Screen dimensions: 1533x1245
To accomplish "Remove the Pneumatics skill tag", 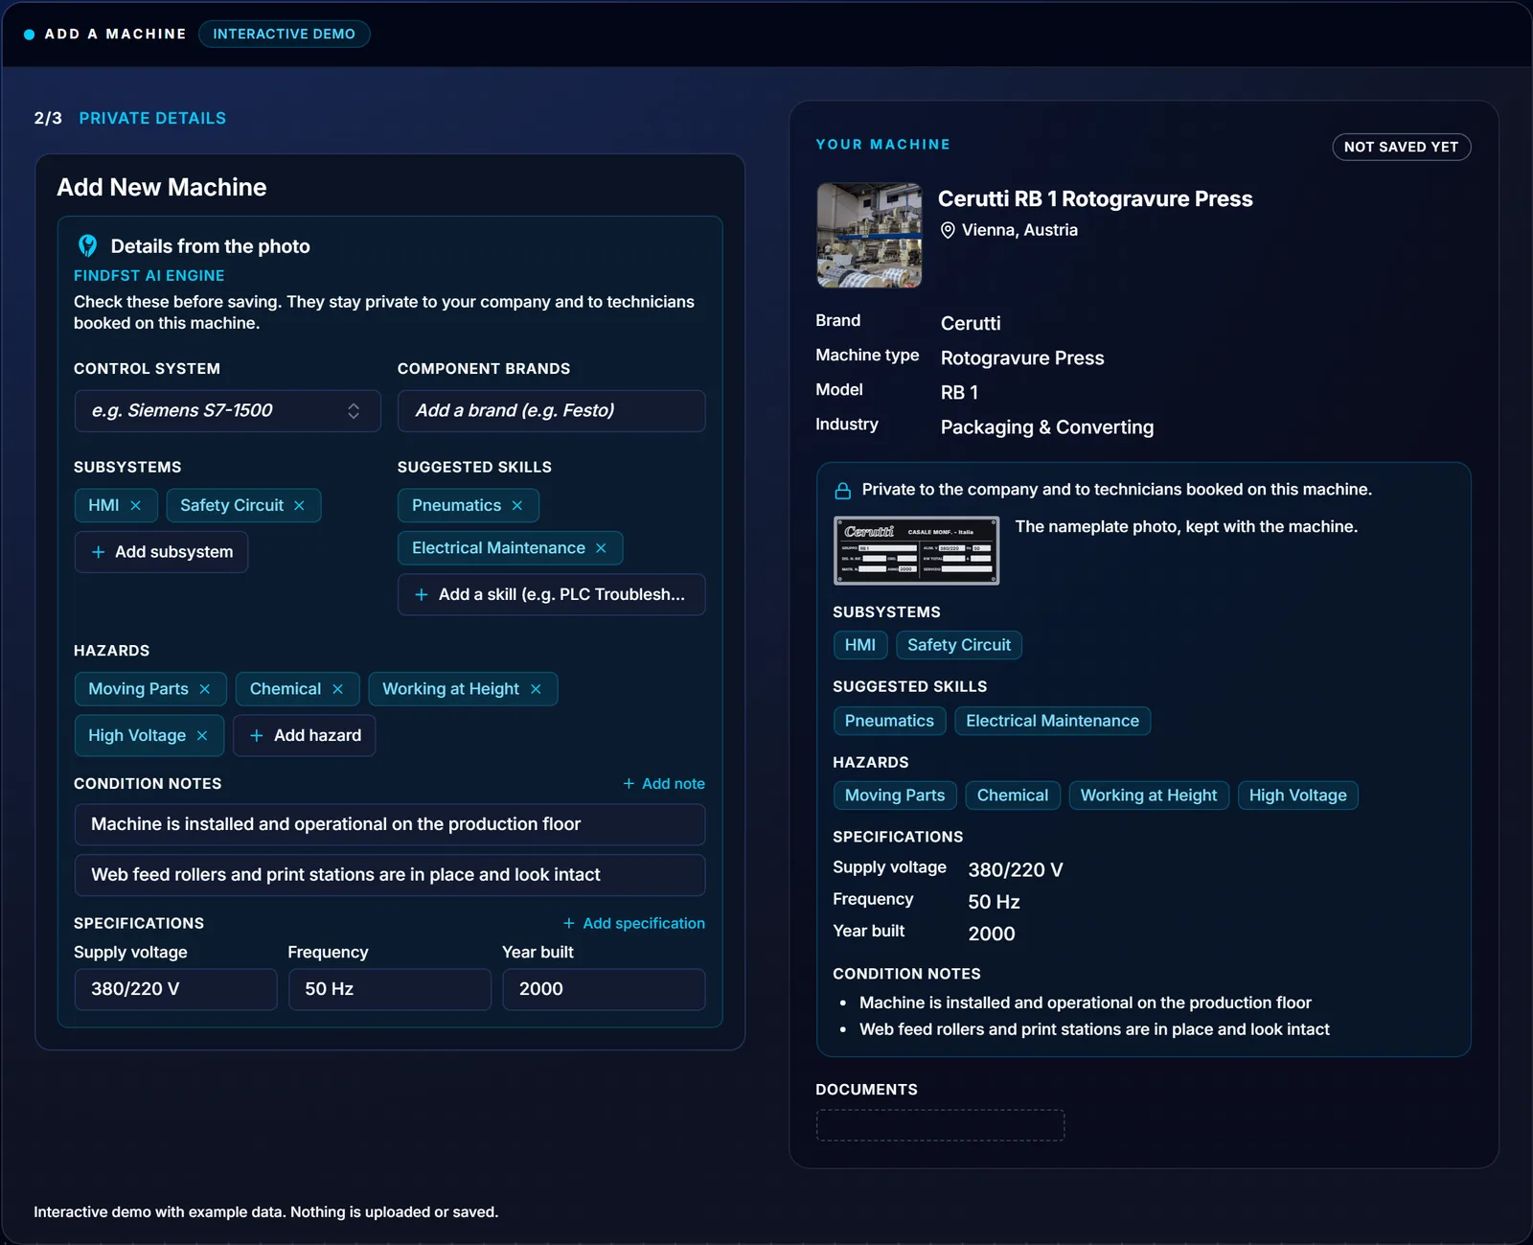I will pos(517,505).
